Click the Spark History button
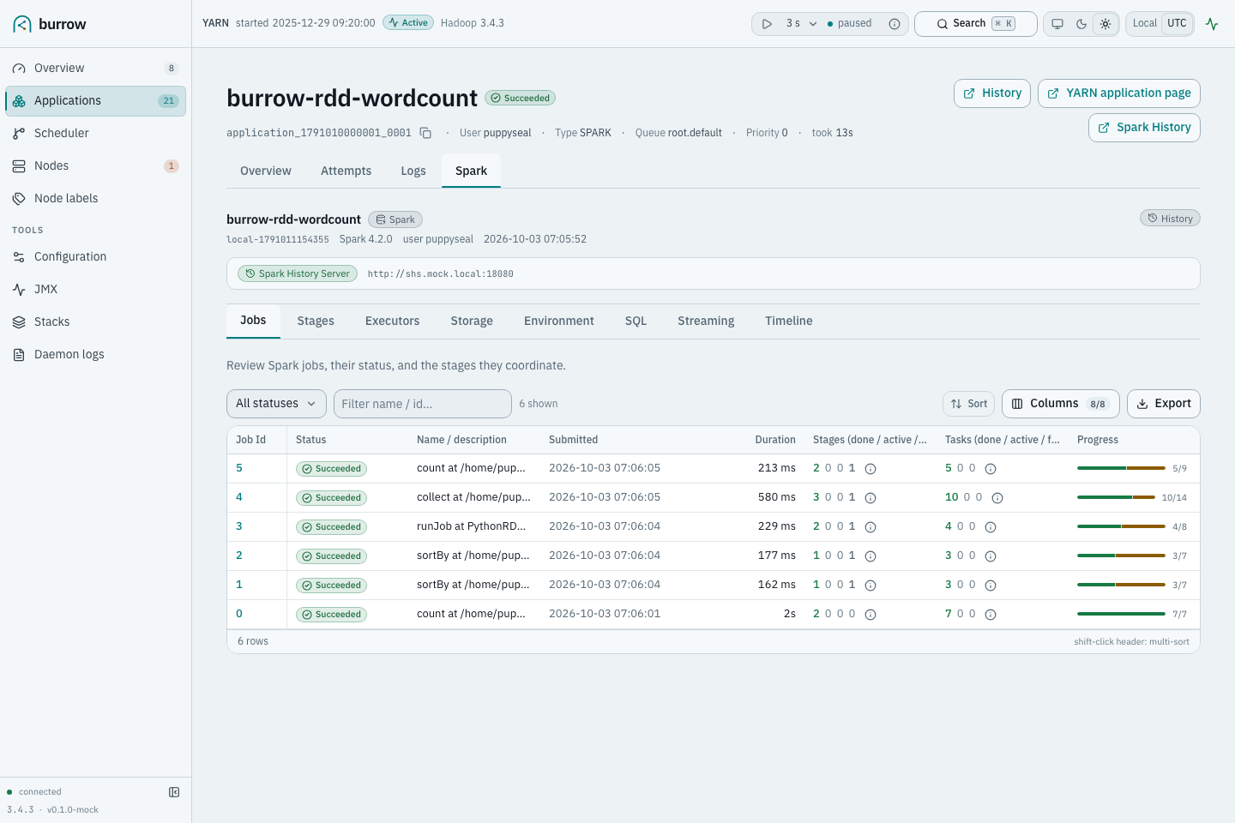 click(x=1144, y=128)
